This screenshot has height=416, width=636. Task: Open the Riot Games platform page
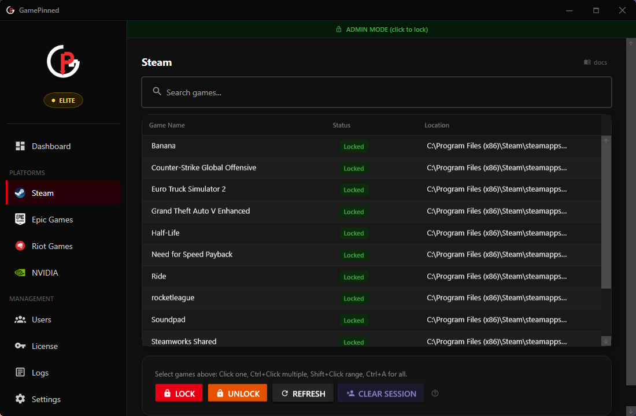[63, 246]
